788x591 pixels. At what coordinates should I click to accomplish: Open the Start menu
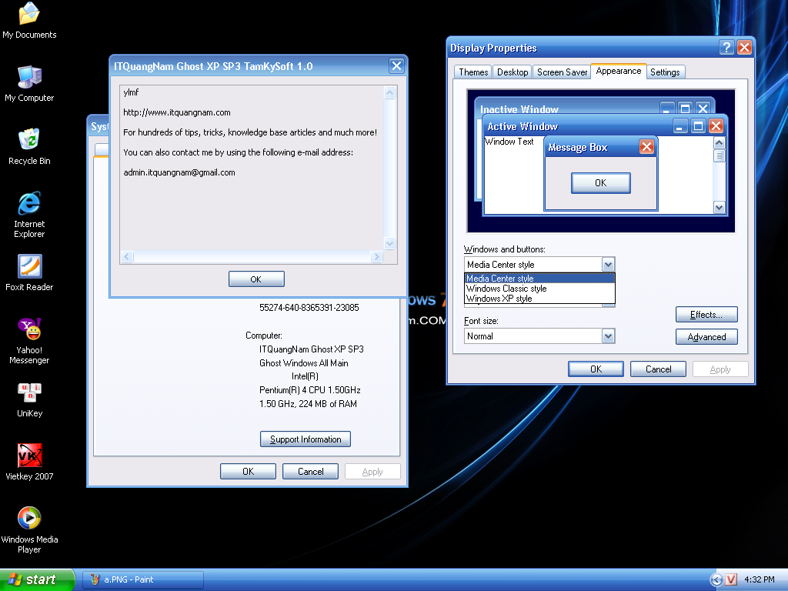[37, 579]
